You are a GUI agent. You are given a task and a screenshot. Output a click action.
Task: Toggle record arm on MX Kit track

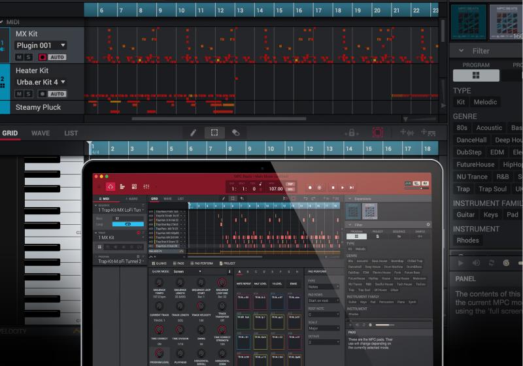click(42, 58)
